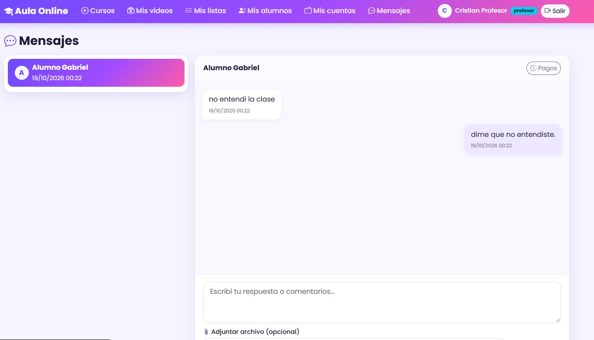The height and width of the screenshot is (340, 594).
Task: Click the date on the Alumno Gabriel list card
Action: coord(57,78)
